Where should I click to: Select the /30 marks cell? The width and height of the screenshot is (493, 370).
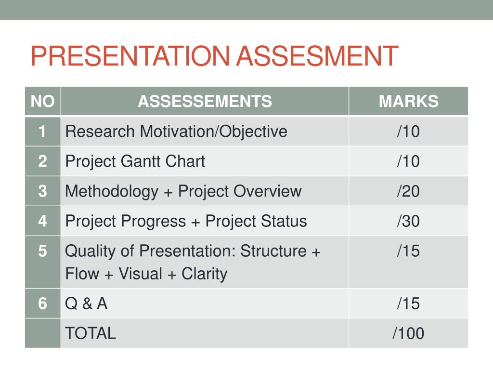point(408,221)
